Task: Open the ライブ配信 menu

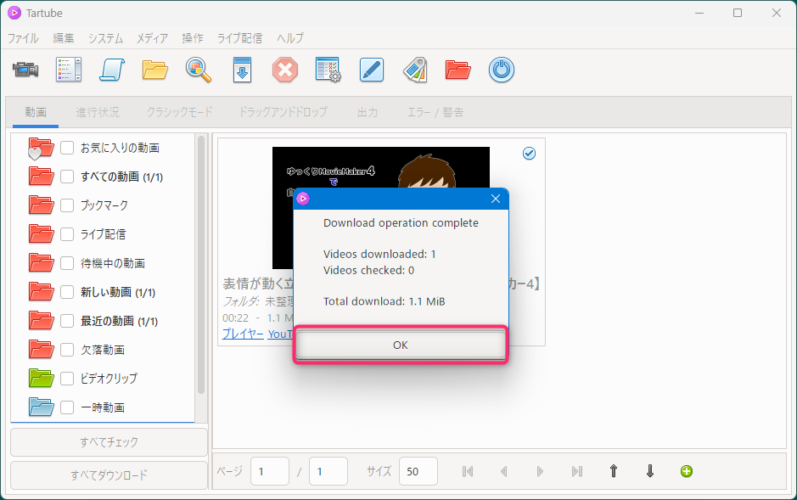Action: 239,38
